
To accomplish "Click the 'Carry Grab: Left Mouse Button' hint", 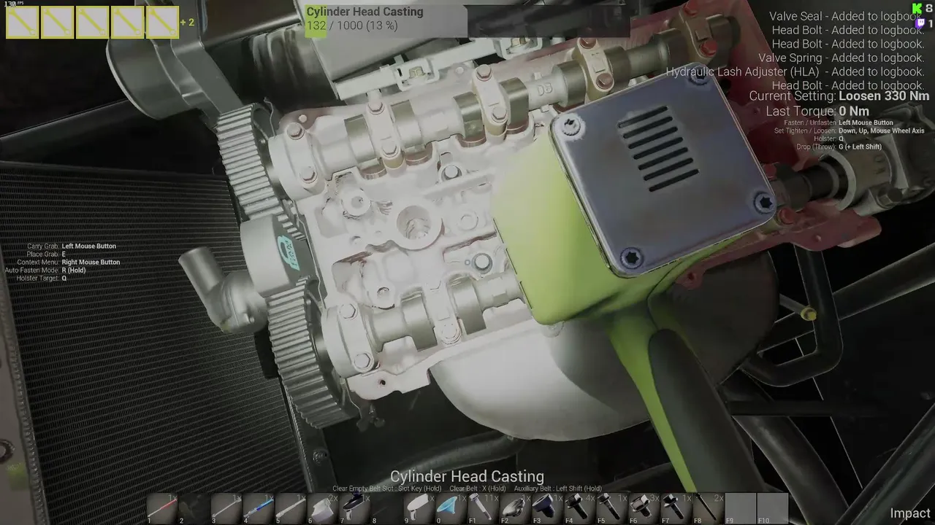I will (72, 246).
